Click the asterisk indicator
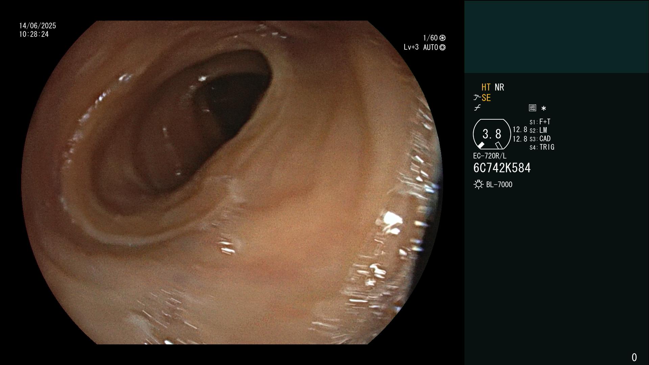The height and width of the screenshot is (365, 649). [x=544, y=108]
